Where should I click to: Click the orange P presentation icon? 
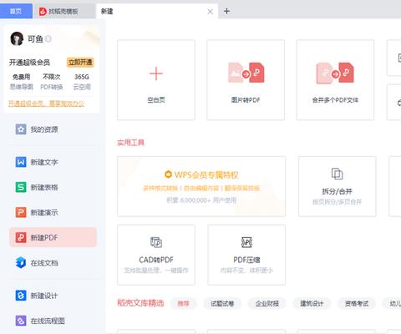pos(21,212)
